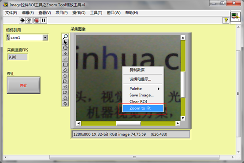The height and width of the screenshot is (163, 244).
Task: Click the Abort Execution red button
Action: coord(37,20)
